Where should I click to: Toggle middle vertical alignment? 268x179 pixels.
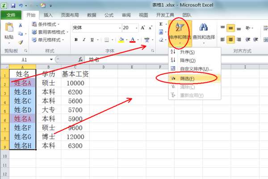(x=230, y=28)
